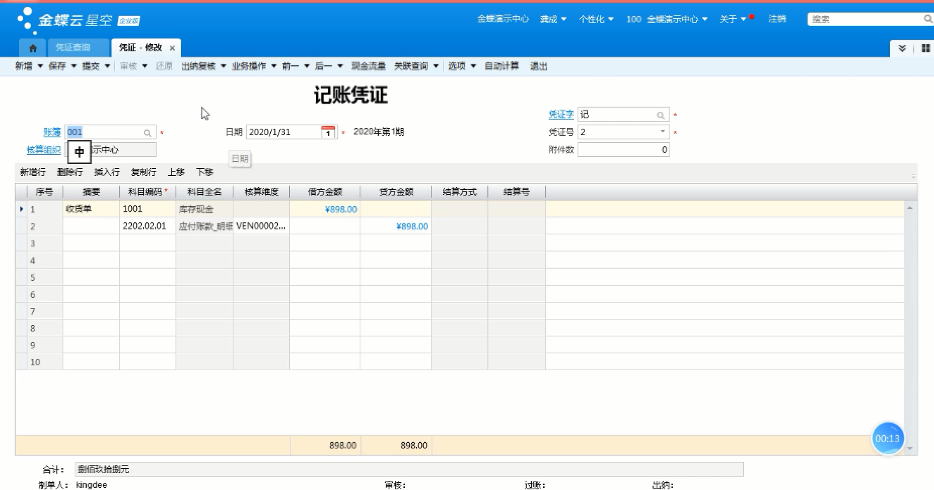Switch to the 凭证查询 tab
The image size is (934, 490).
click(x=73, y=48)
